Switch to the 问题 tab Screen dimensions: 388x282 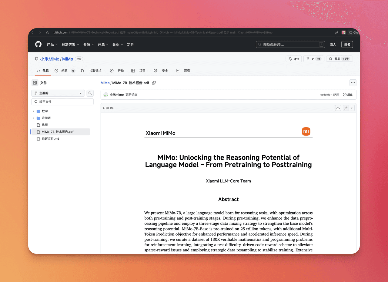point(65,71)
